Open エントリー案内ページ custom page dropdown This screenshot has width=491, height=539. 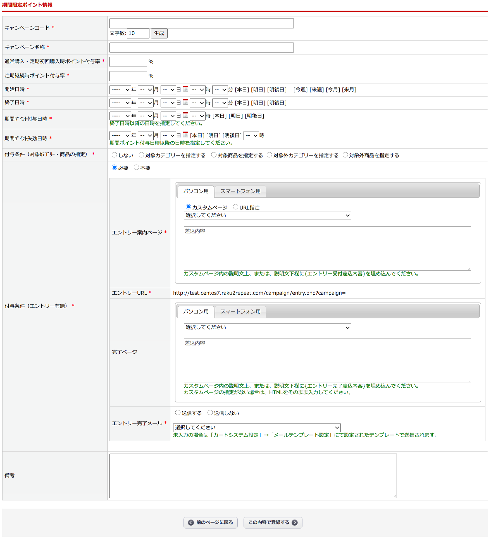click(x=267, y=215)
